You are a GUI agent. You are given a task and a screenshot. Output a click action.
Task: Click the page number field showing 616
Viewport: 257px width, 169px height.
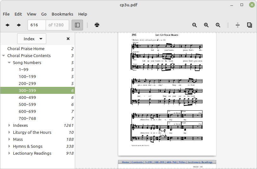tap(37, 25)
